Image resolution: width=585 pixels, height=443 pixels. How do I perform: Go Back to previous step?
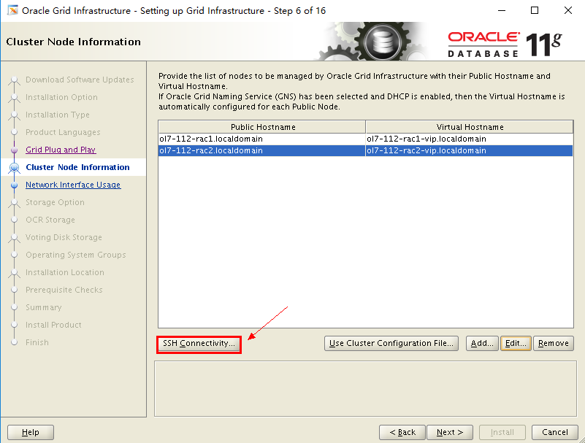click(402, 432)
